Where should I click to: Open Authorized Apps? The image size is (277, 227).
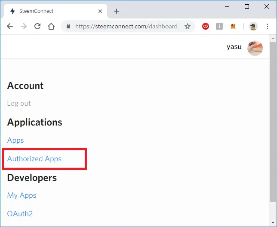34,159
